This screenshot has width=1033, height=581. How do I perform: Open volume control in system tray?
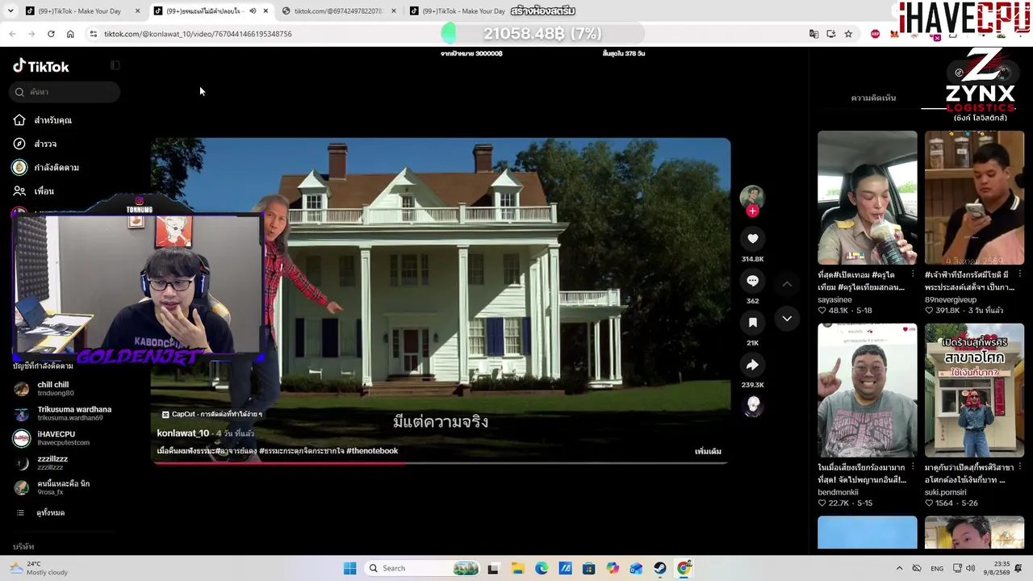[970, 568]
